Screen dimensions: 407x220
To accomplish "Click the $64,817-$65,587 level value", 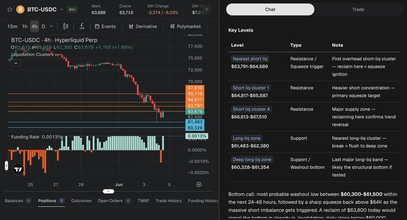I will coord(249,96).
